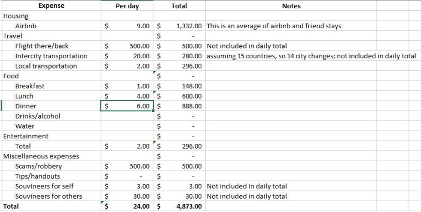Click the "Flight there/back" cell

coord(42,46)
